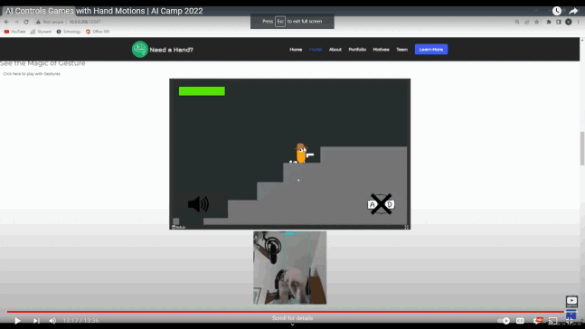Screen dimensions: 585x329
Task: Reload the page with refresh icon
Action: coord(26,22)
